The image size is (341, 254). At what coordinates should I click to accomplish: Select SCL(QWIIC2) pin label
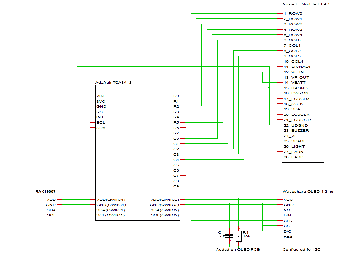[x=165, y=215]
